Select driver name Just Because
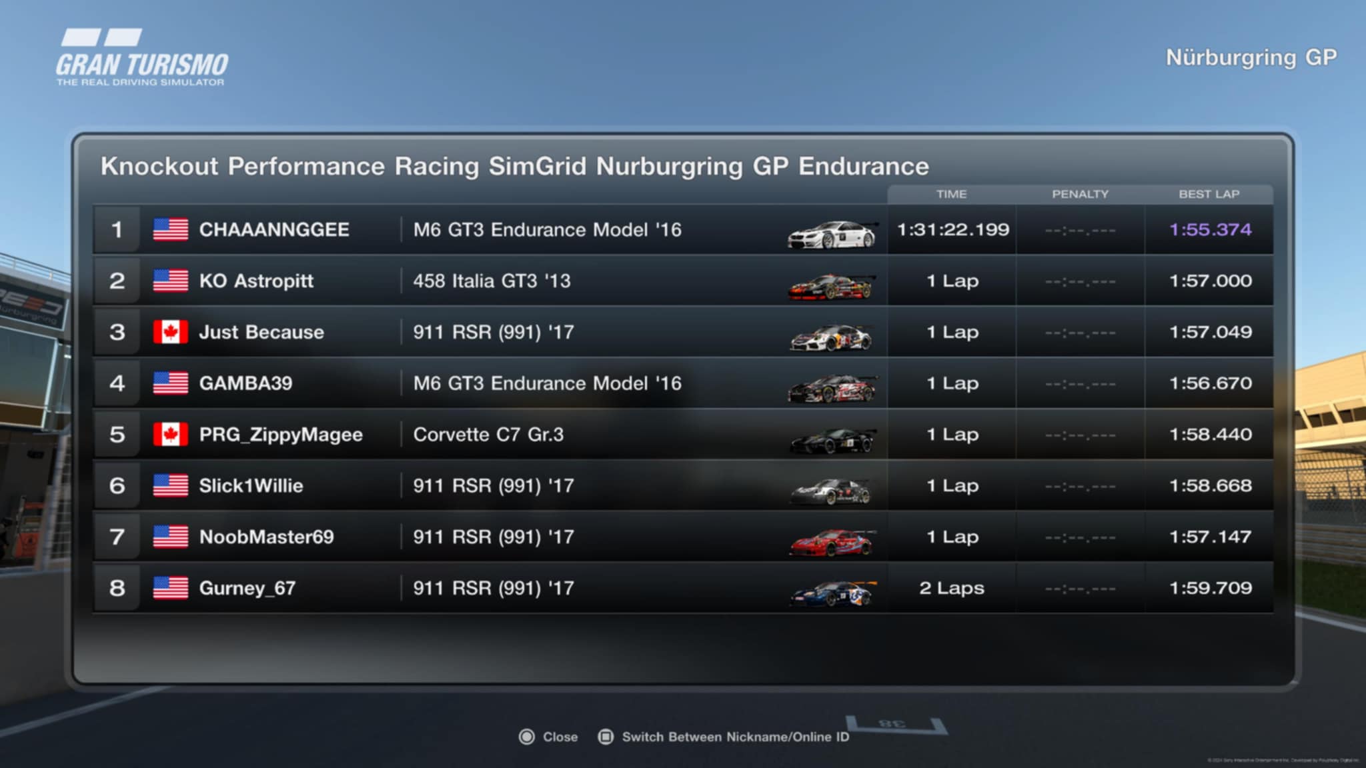Viewport: 1366px width, 768px height. point(261,332)
